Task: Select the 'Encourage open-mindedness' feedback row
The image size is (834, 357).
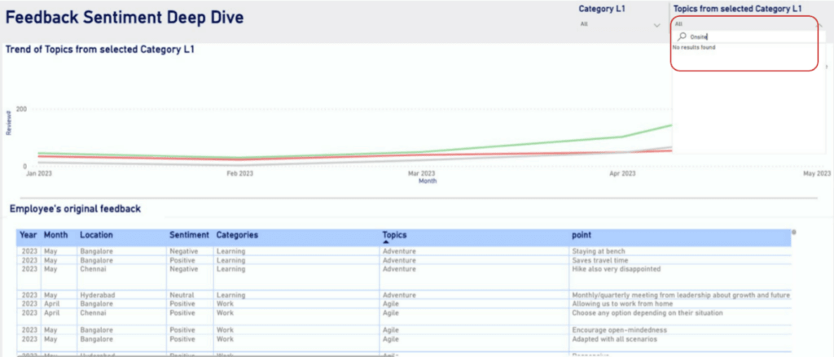Action: 619,330
